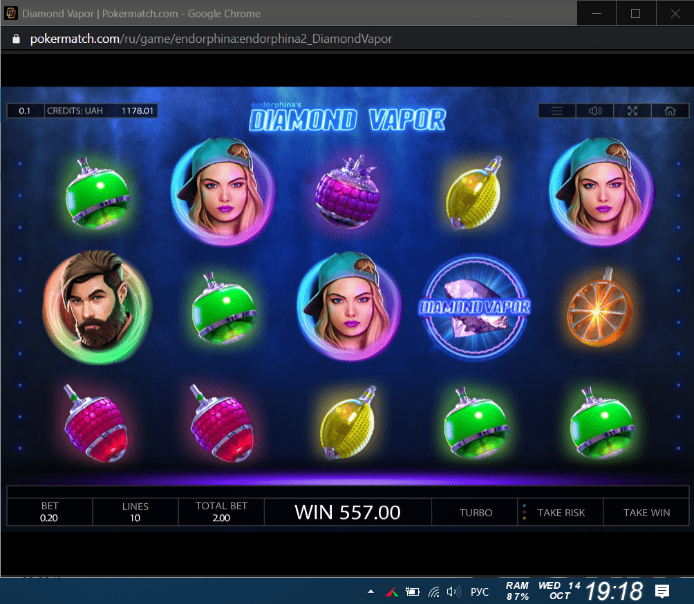
Task: Click the yellow lemon in bottom row
Action: (348, 422)
